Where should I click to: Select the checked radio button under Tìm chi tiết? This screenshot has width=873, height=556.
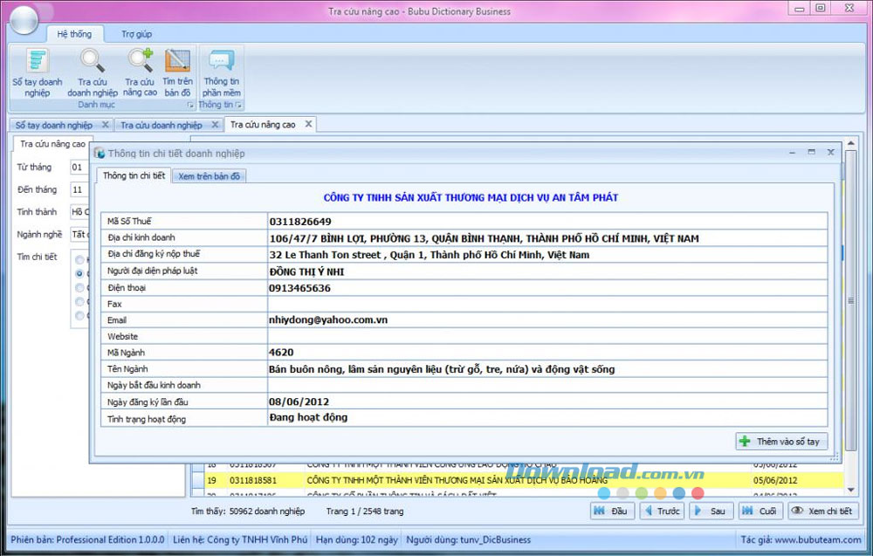point(79,273)
